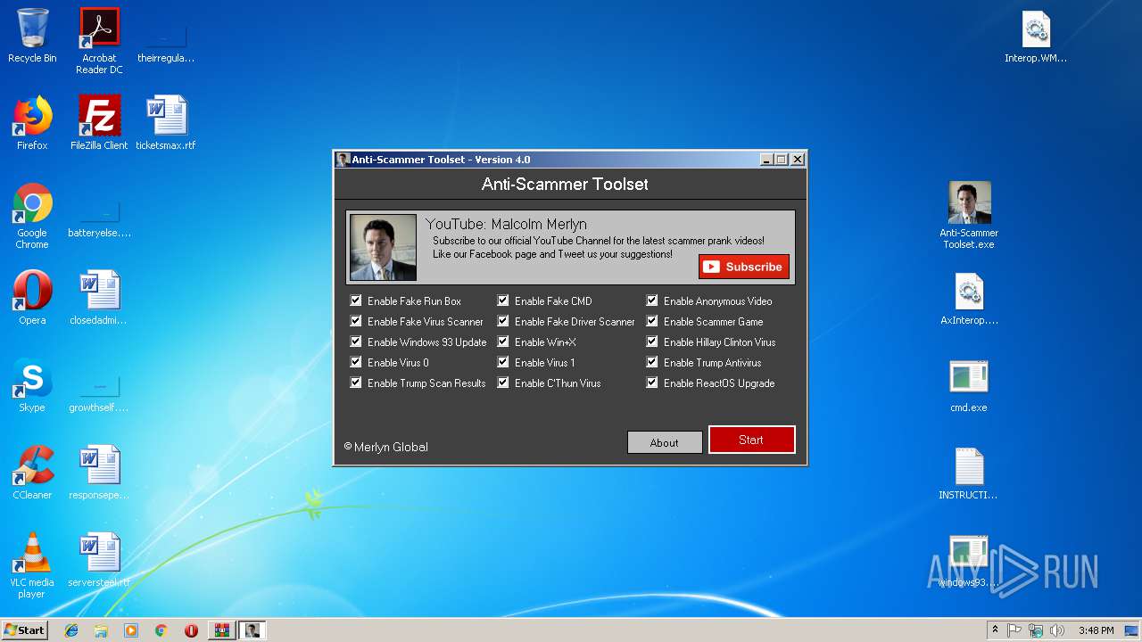Viewport: 1142px width, 642px height.
Task: Click the Malcolm Merlyn portrait thumbnail
Action: 383,247
